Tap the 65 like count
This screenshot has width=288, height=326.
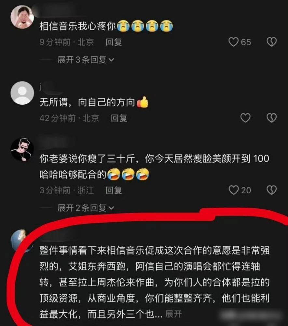(246, 42)
